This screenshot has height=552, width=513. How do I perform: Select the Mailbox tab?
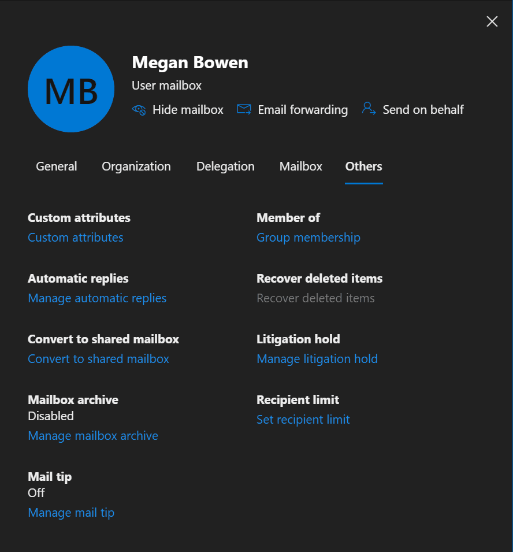tap(301, 166)
